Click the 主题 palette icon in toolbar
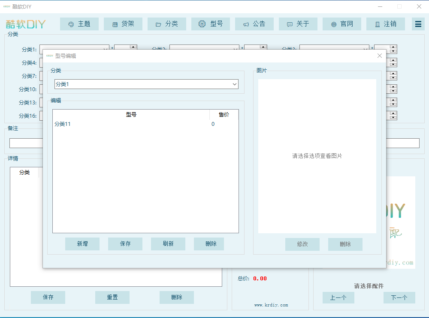The image size is (429, 318). 71,24
